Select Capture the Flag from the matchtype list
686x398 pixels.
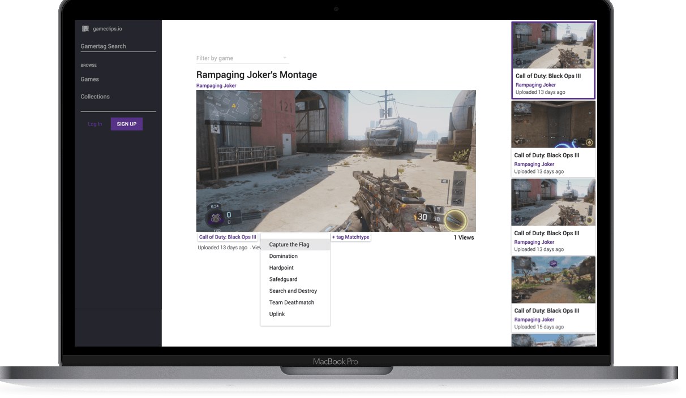tap(295, 245)
